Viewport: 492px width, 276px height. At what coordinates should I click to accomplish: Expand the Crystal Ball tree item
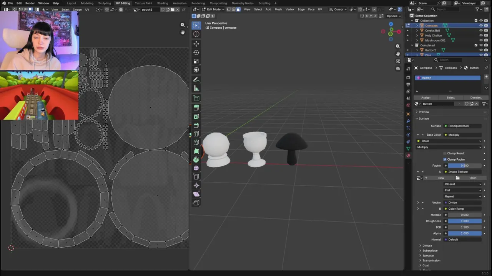[417, 31]
